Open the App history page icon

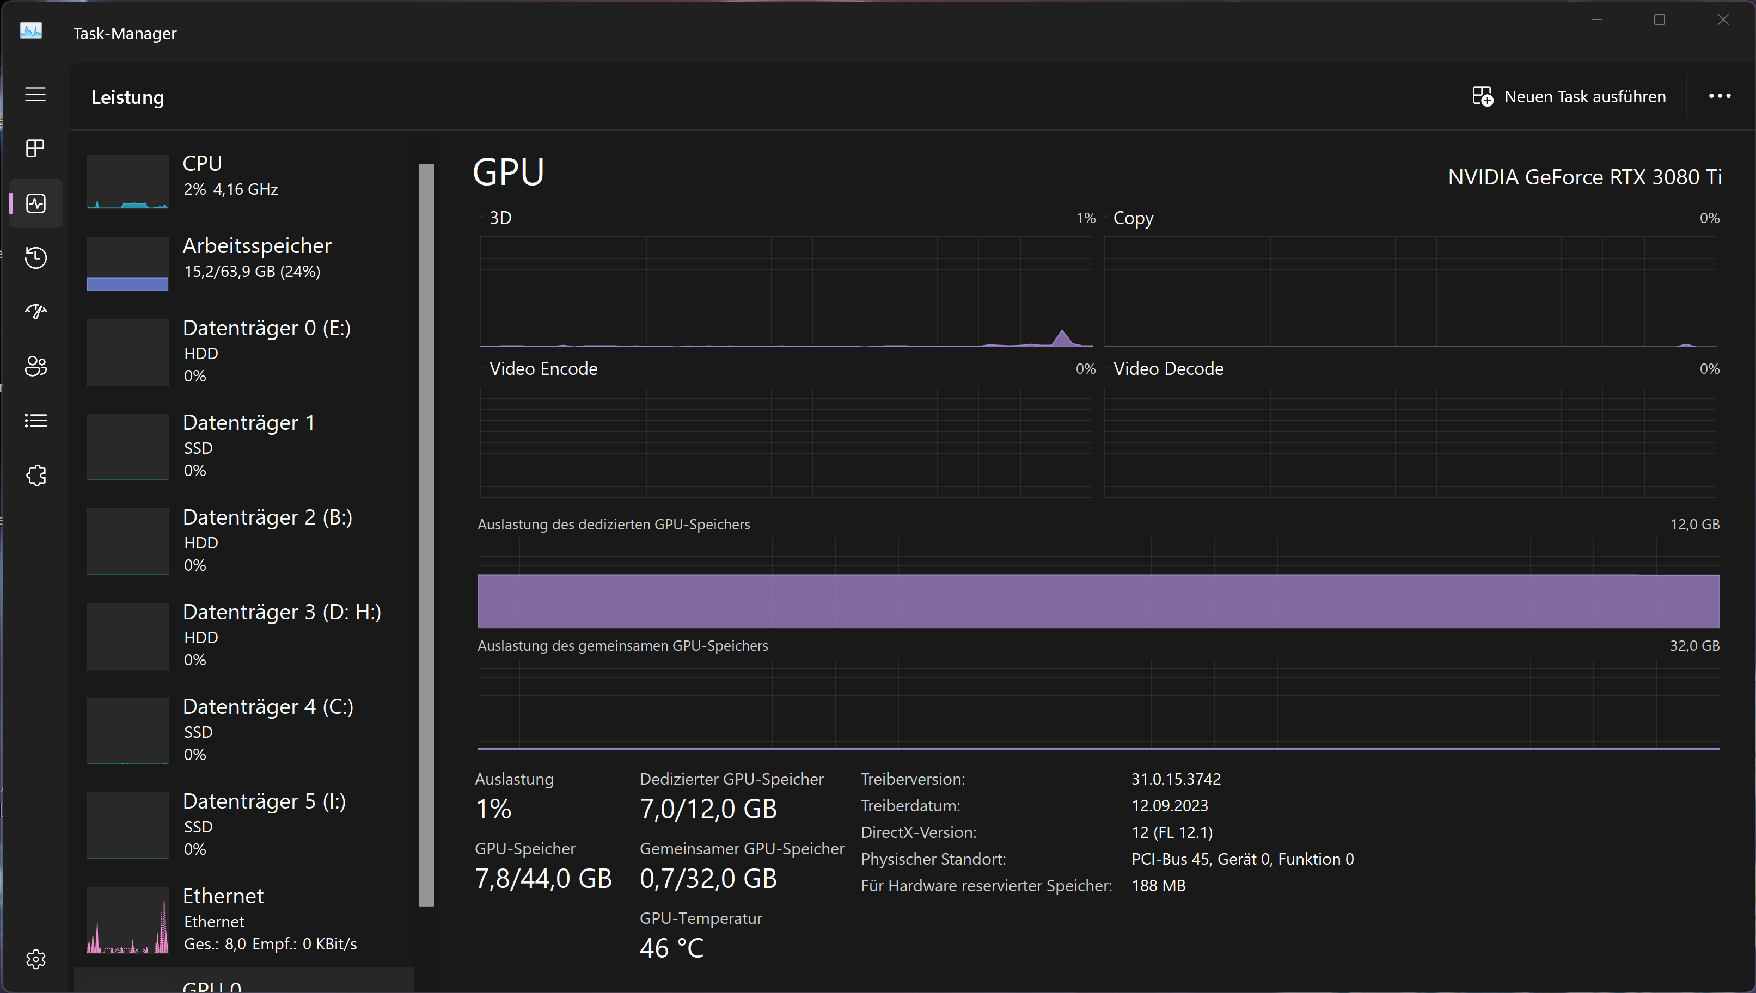35,257
